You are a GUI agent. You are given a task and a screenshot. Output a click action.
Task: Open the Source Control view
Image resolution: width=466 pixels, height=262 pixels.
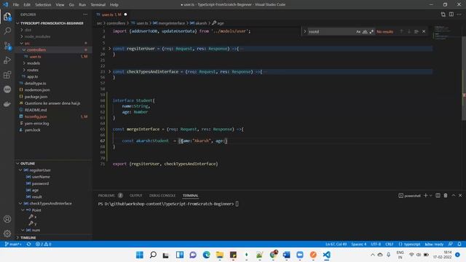pos(7,45)
